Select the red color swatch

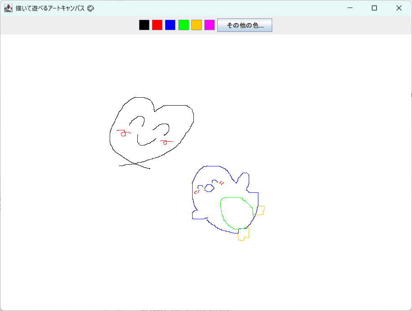coord(157,25)
